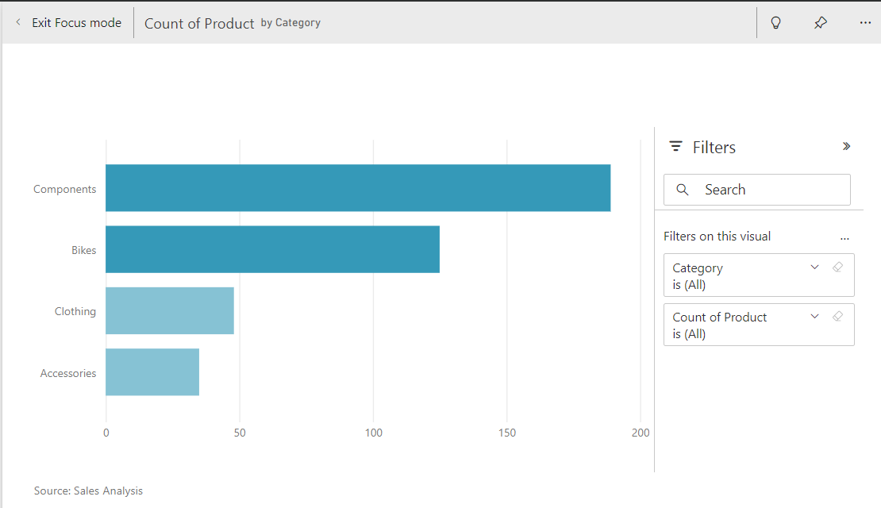Click the Filters on this visual heading

pos(717,237)
